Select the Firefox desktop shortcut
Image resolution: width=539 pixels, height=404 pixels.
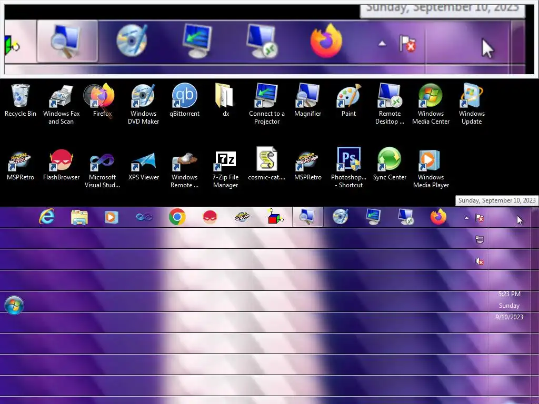pyautogui.click(x=102, y=100)
